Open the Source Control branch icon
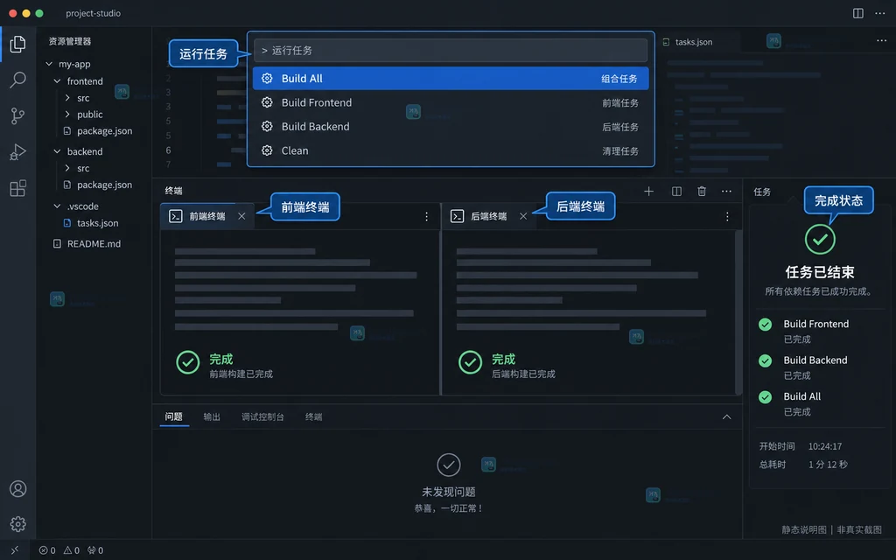 coord(17,116)
